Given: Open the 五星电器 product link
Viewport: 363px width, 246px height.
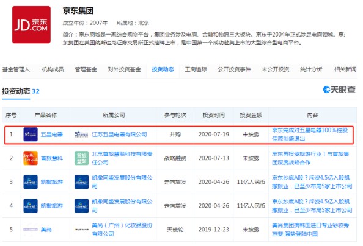Looking at the screenshot, I should [52, 135].
